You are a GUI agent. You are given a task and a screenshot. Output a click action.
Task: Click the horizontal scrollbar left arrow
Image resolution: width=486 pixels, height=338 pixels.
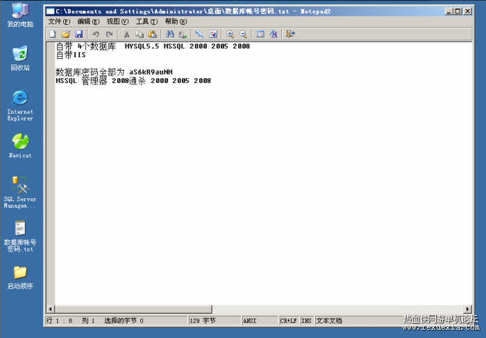51,309
